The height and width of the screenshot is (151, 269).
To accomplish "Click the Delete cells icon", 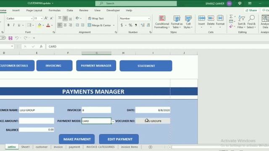I will point(211,18).
